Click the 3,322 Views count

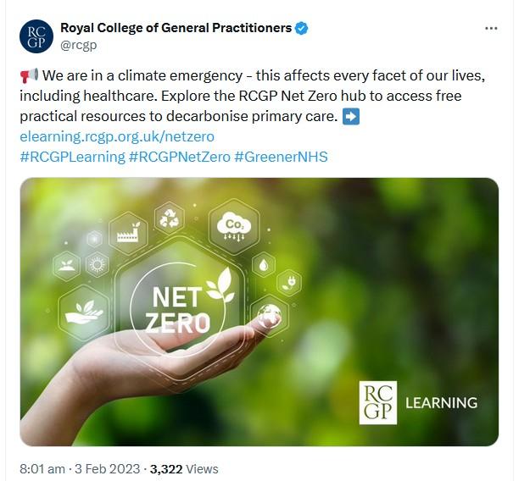[x=184, y=468]
